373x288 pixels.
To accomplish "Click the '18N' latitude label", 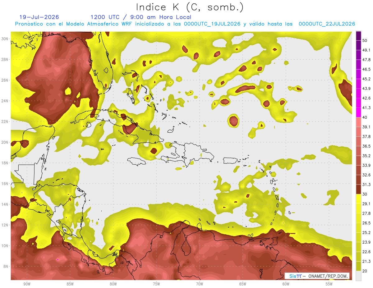I will pyautogui.click(x=5, y=163).
